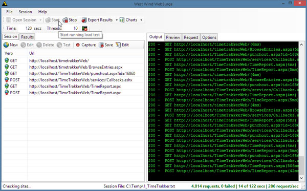Viewport: 307px width, 191px height.
Task: Select the POST Callbacks.ashx request row
Action: (x=73, y=80)
